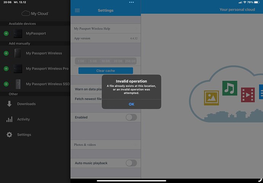263x183 pixels.
Task: Tap the cellular signal icon
Action: coord(240,2)
